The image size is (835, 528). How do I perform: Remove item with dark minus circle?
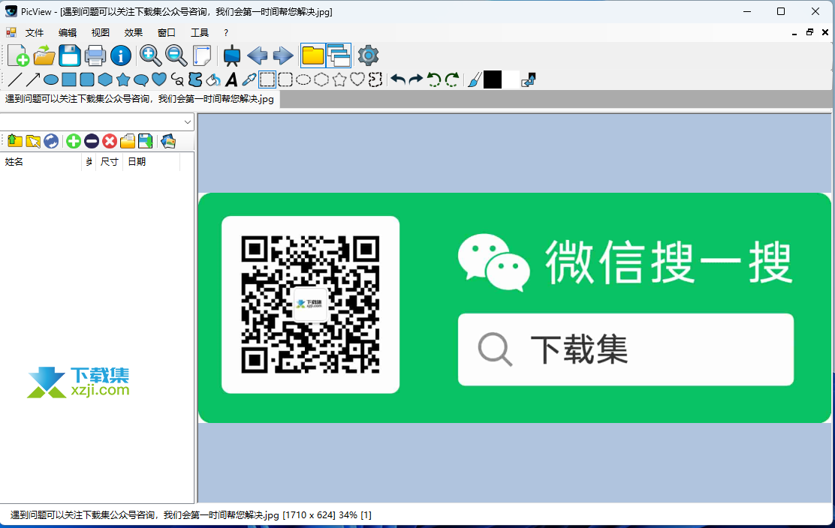click(92, 141)
